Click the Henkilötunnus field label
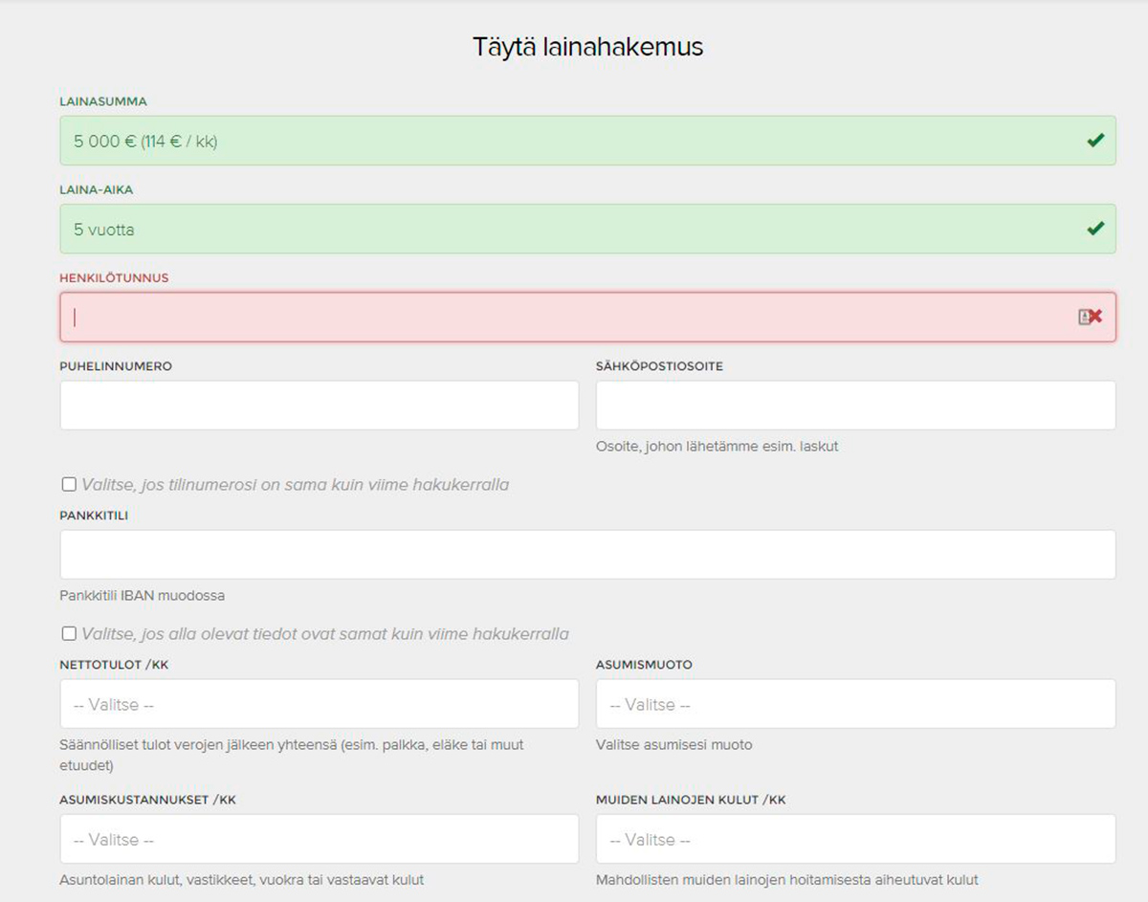 pyautogui.click(x=114, y=278)
